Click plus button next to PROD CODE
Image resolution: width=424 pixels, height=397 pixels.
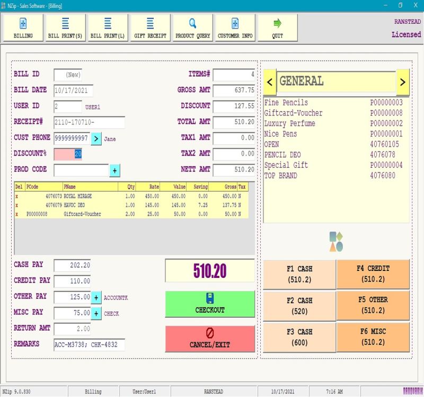coord(115,170)
